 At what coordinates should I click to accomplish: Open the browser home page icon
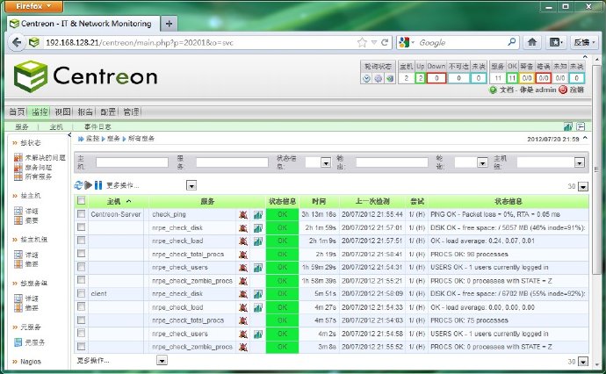[532, 42]
